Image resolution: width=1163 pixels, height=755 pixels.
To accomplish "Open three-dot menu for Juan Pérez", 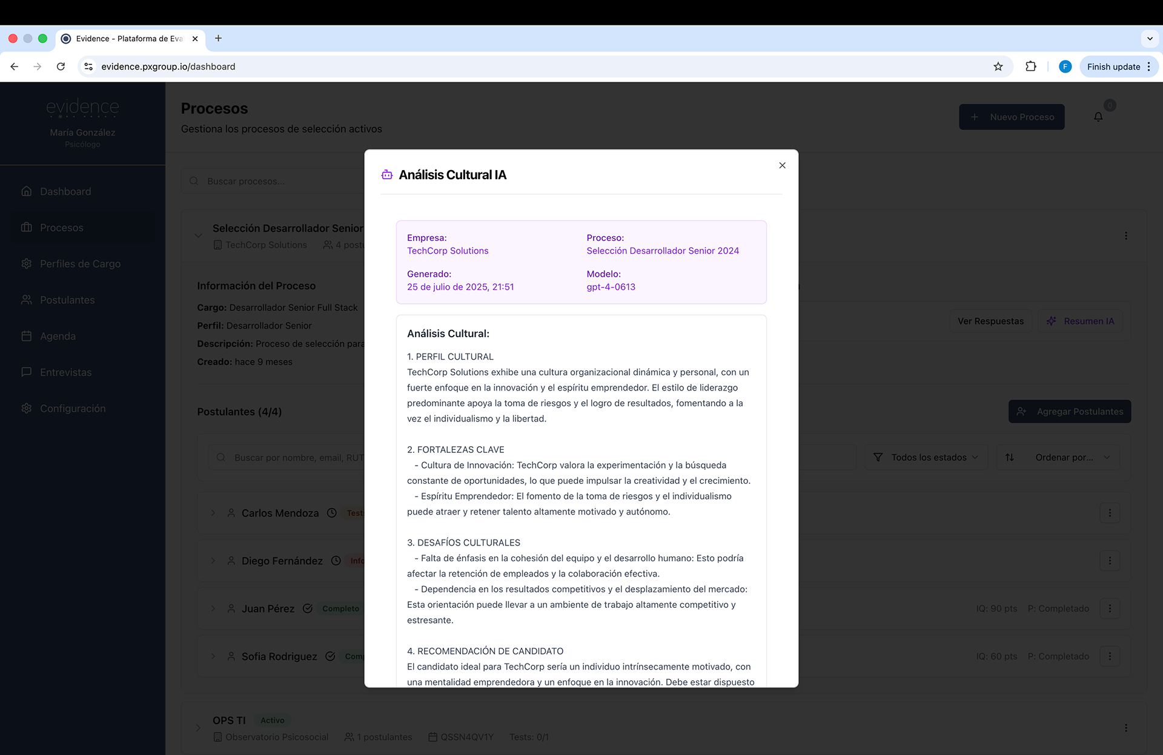I will point(1110,608).
